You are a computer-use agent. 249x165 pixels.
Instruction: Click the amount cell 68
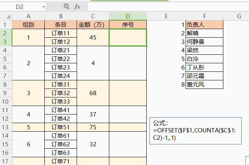[x=93, y=93]
